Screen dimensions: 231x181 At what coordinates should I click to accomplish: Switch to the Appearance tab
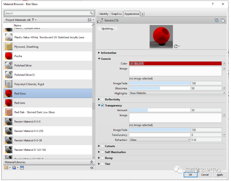[132, 14]
